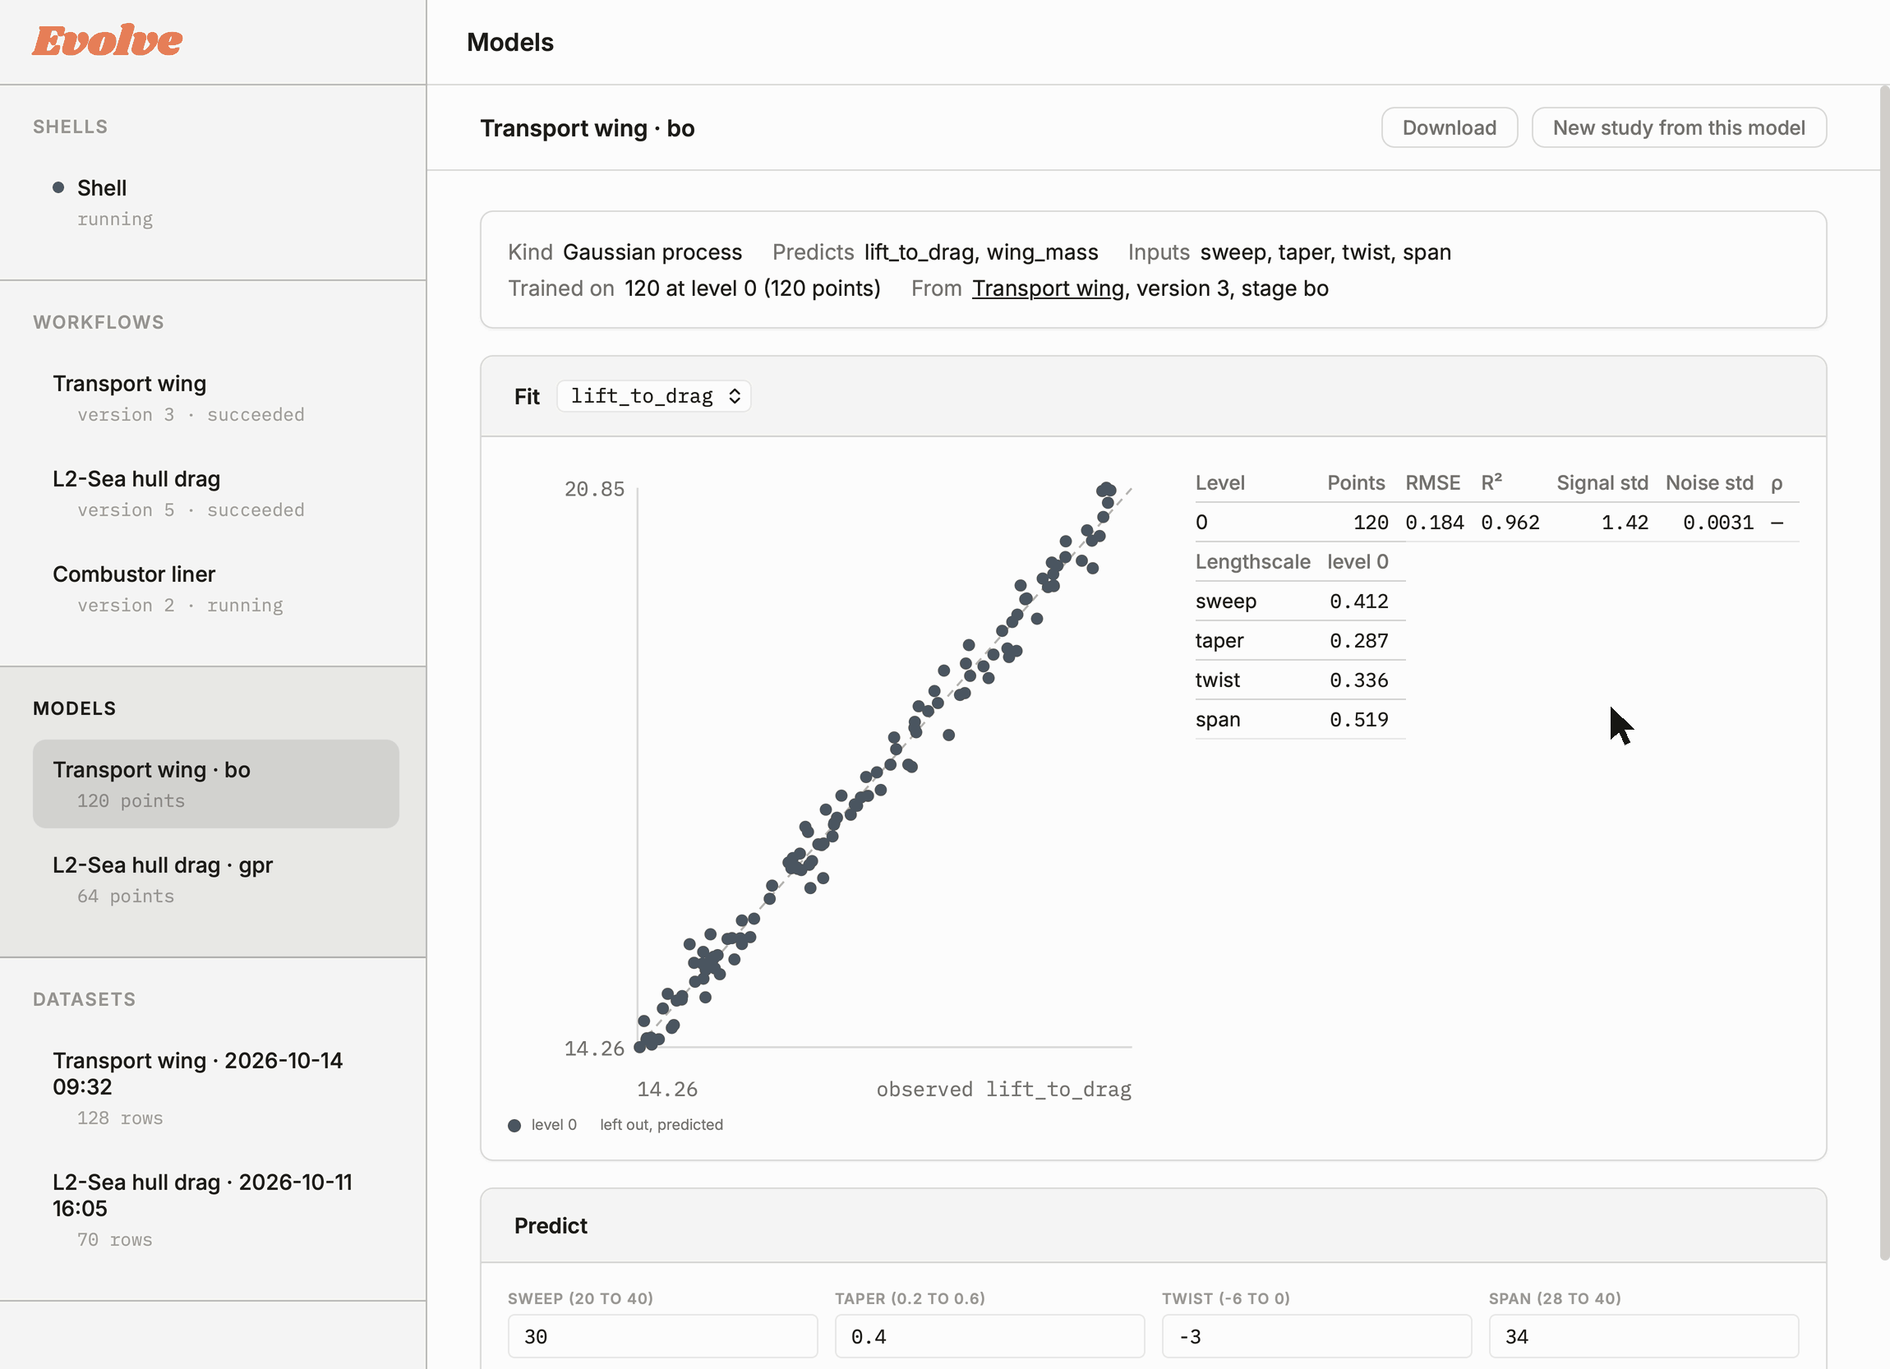Screen dimensions: 1890x1369
Task: Select the Transport wing · bo model
Action: tap(216, 784)
